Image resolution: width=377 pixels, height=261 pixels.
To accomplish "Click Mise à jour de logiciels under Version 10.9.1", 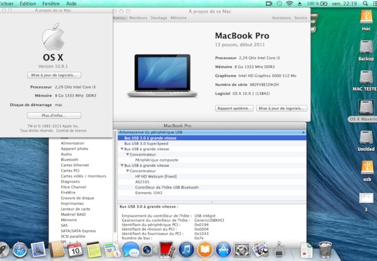I will (54, 75).
